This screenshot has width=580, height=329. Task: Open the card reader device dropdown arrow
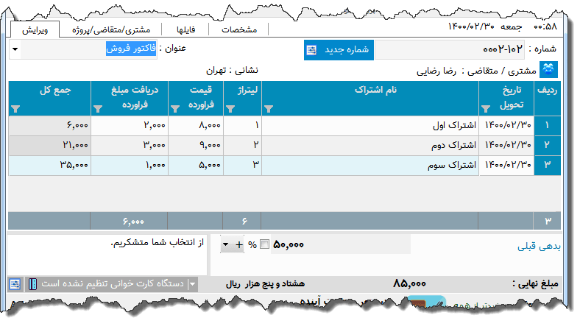click(x=193, y=284)
